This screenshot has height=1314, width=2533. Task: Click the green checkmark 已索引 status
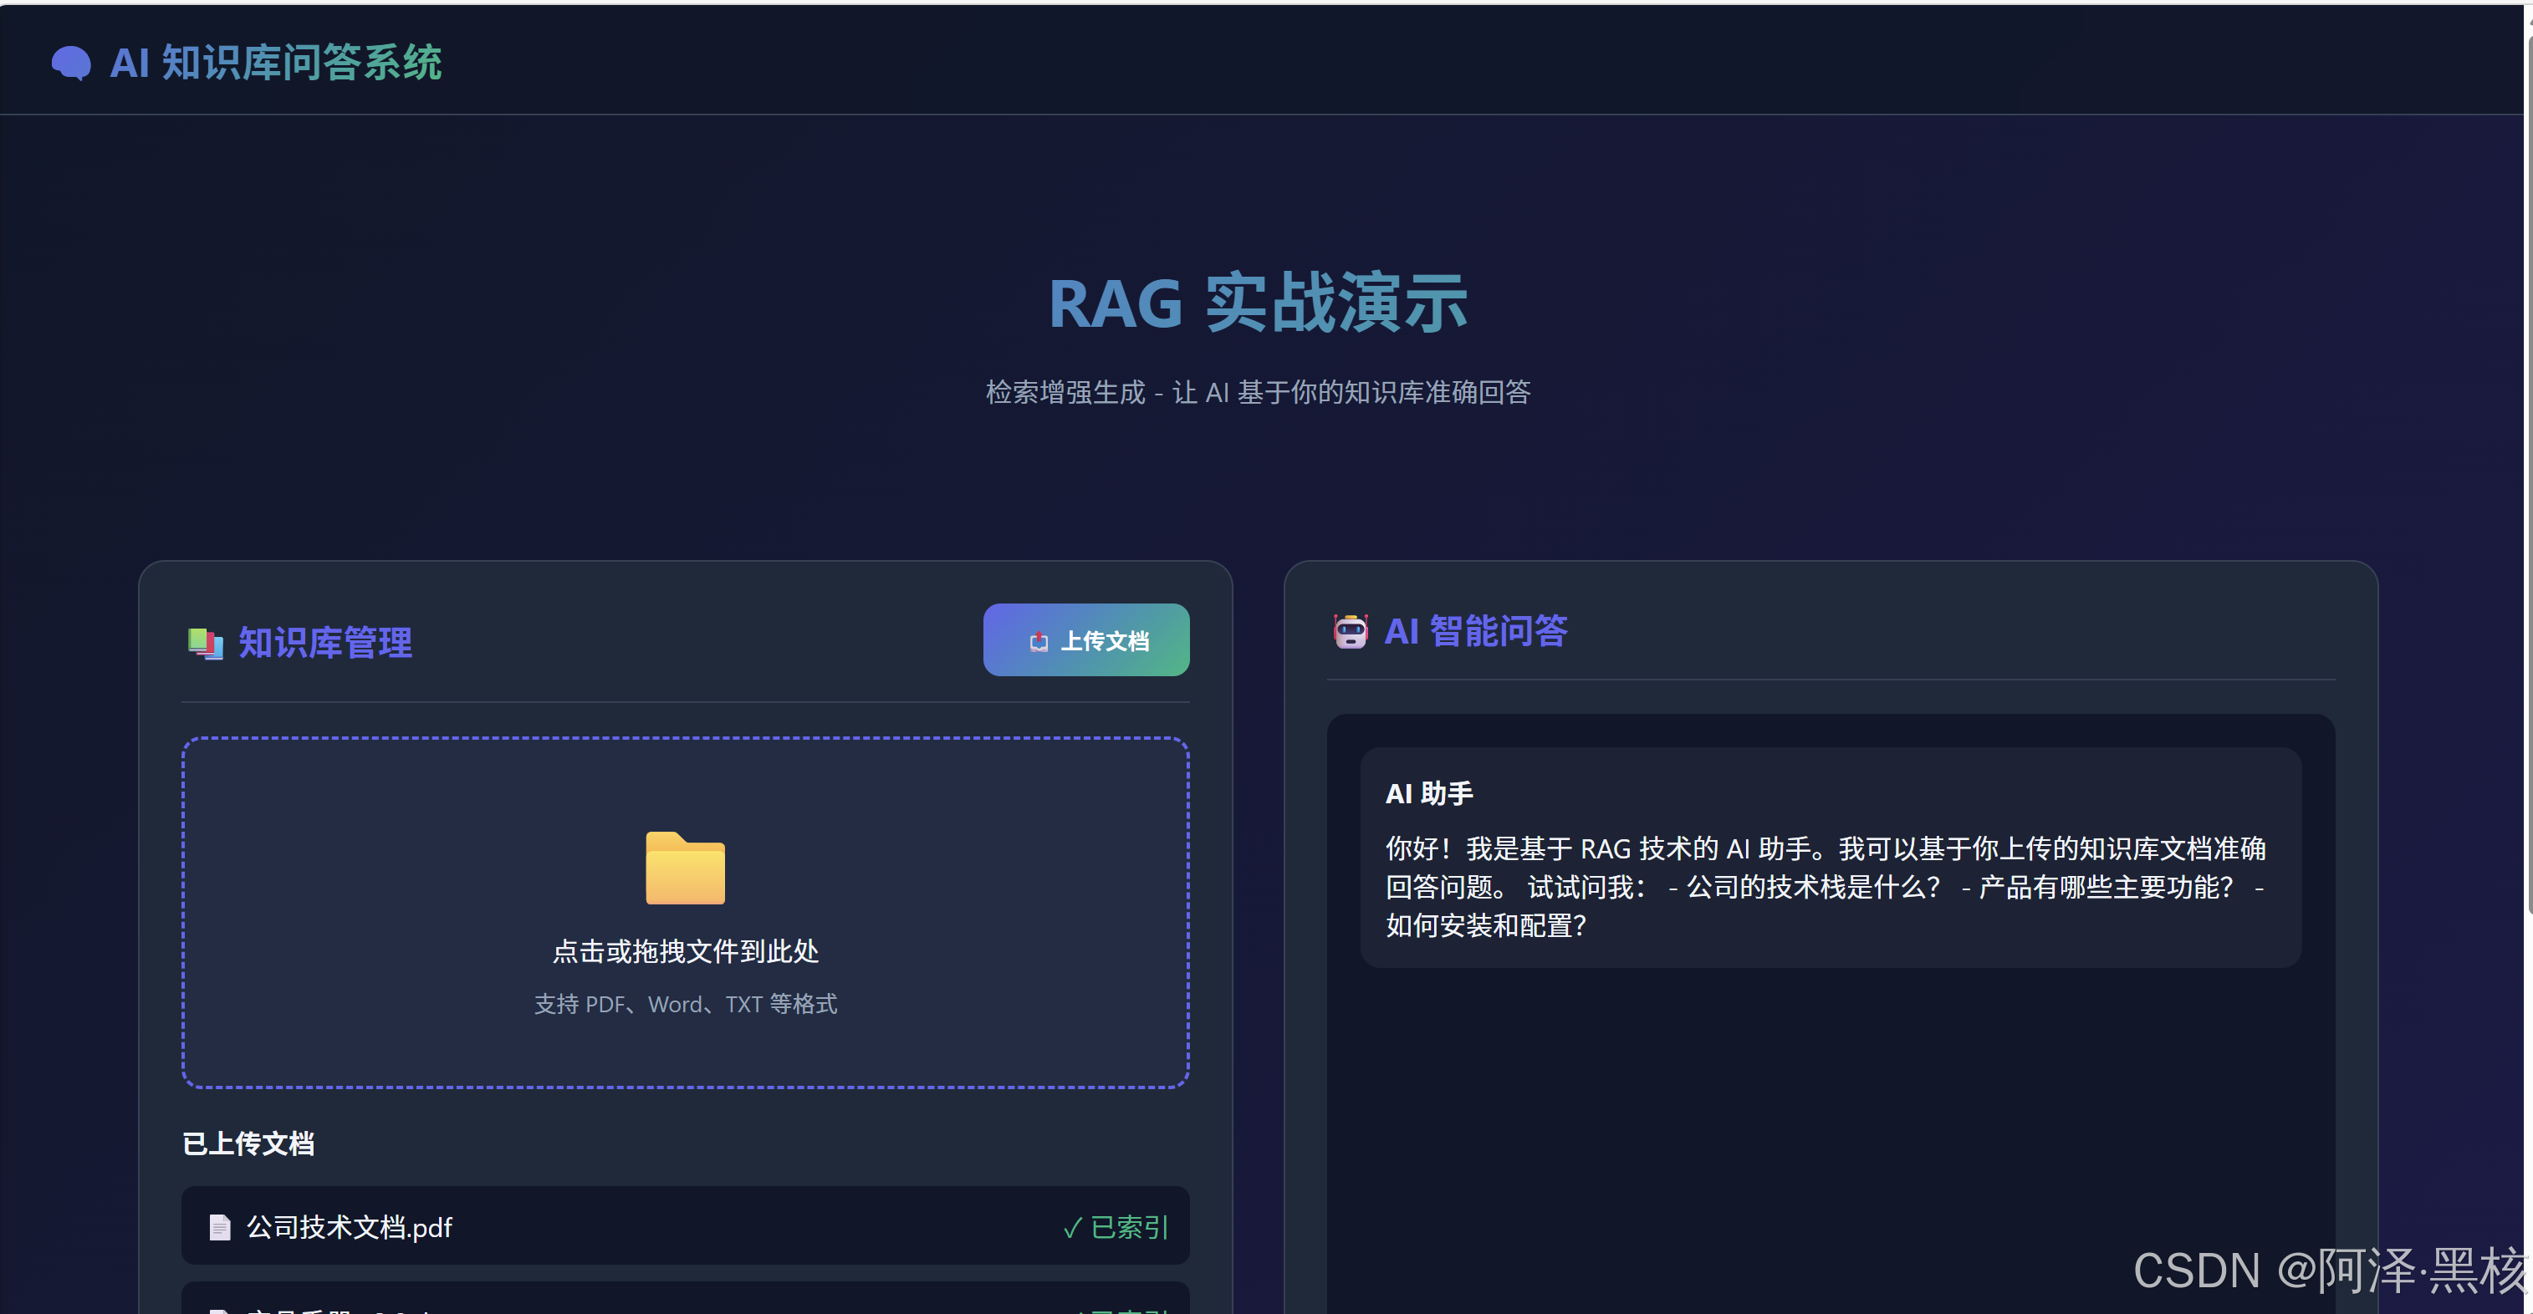point(1115,1228)
